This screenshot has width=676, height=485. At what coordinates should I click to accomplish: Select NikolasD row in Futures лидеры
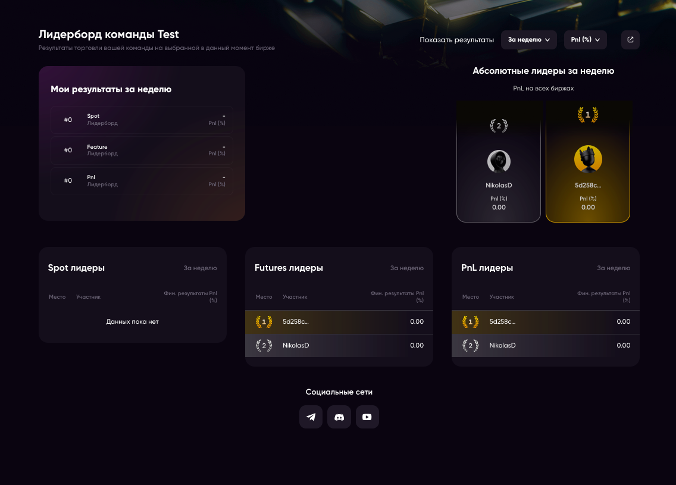tap(339, 346)
